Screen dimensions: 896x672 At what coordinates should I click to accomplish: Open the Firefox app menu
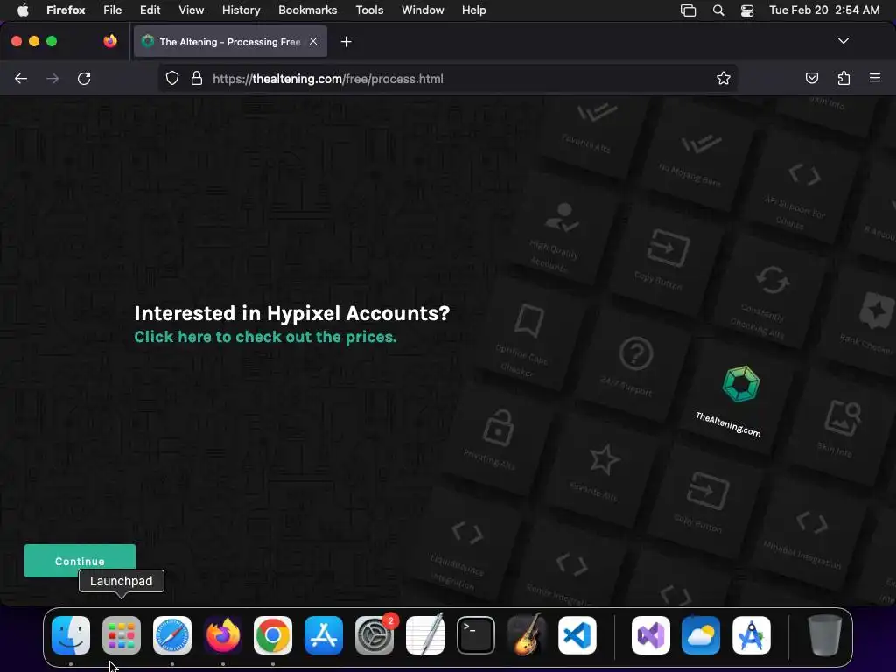pos(66,10)
